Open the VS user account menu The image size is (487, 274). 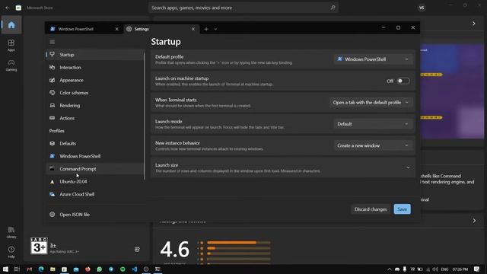click(x=422, y=8)
